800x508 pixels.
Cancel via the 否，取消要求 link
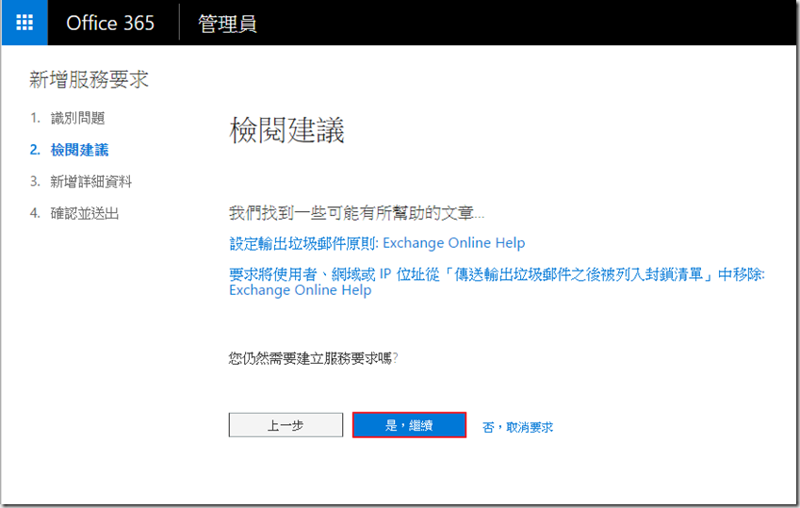pos(517,427)
